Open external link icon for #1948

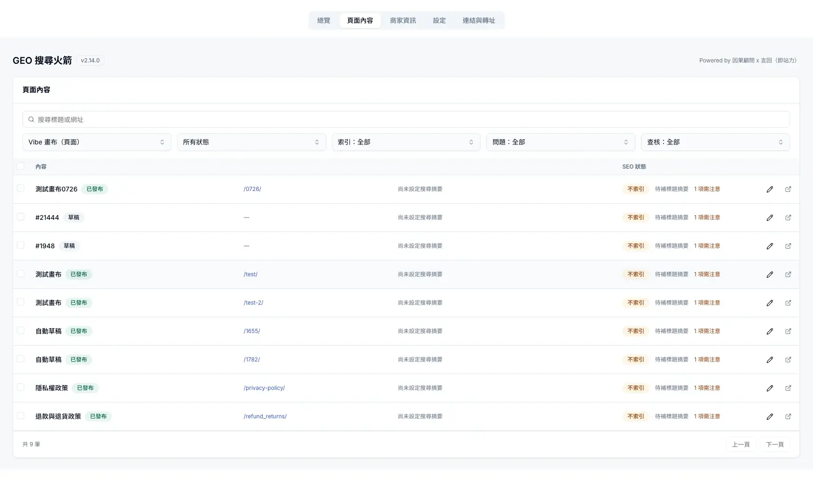(x=788, y=246)
